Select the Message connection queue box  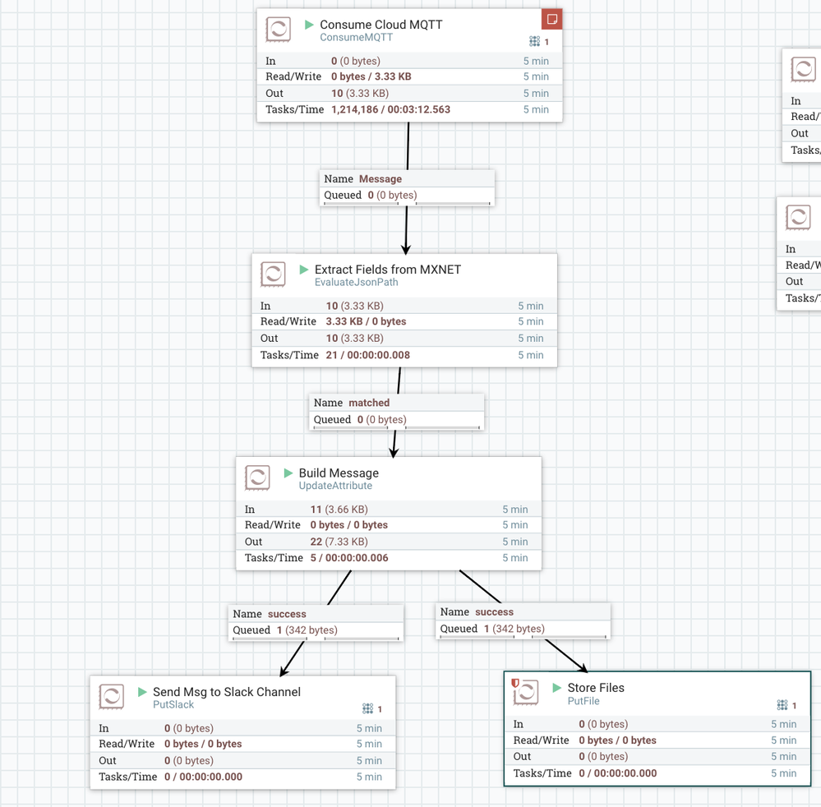point(407,187)
